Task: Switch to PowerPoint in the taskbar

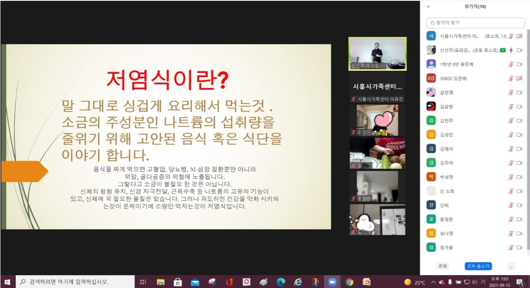Action: click(367, 282)
